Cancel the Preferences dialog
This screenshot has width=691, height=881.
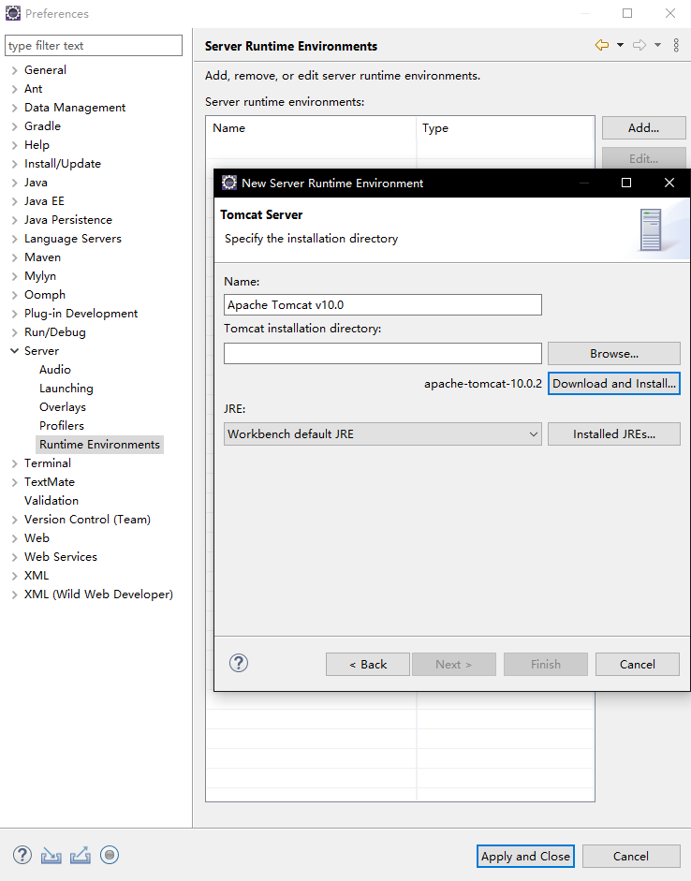pos(631,857)
